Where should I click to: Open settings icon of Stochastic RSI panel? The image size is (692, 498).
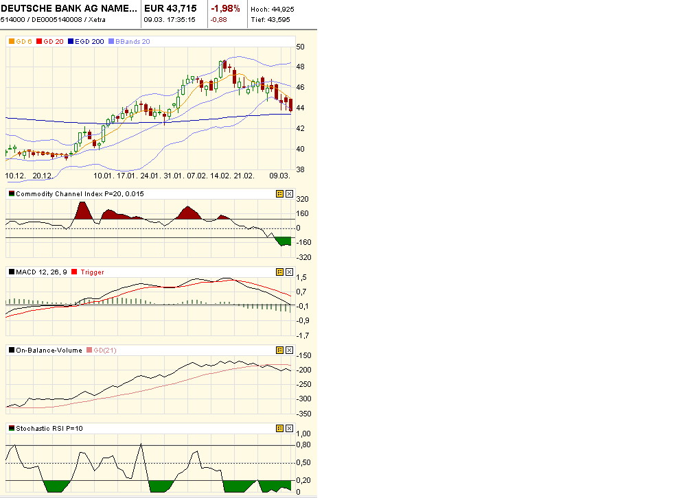coord(279,428)
